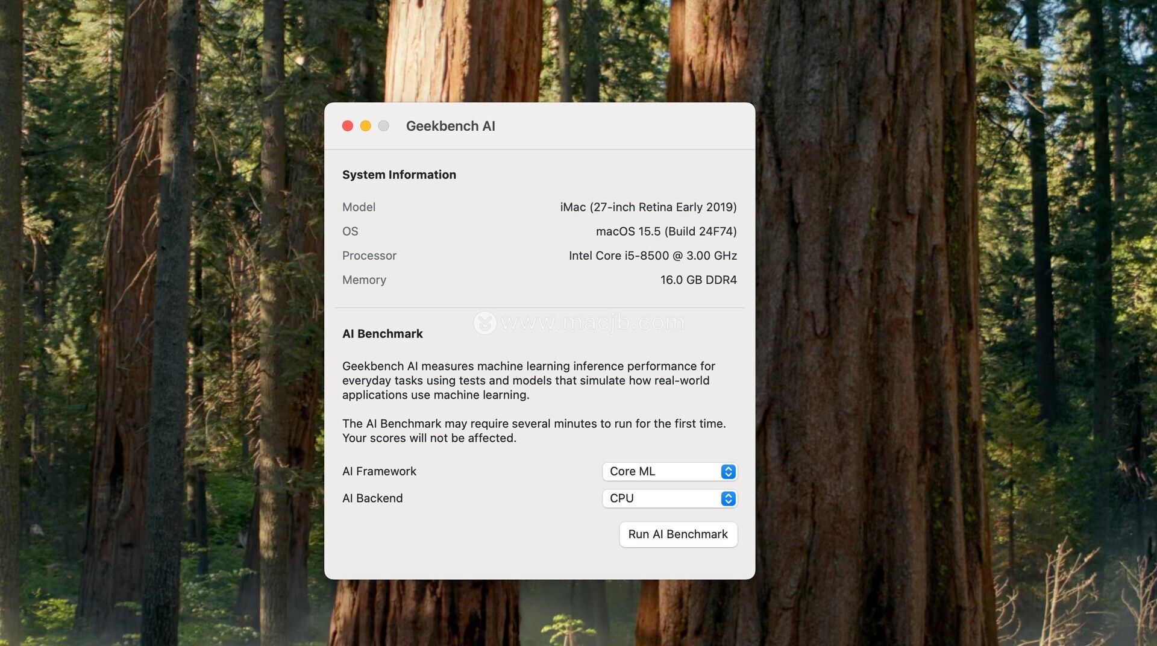Select the iMac (27-inch Retina Early 2019) value
This screenshot has height=646, width=1157.
(648, 207)
